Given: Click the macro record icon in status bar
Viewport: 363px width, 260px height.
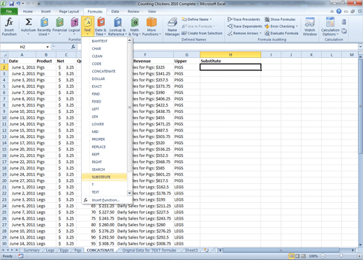Looking at the screenshot, I should [21, 256].
